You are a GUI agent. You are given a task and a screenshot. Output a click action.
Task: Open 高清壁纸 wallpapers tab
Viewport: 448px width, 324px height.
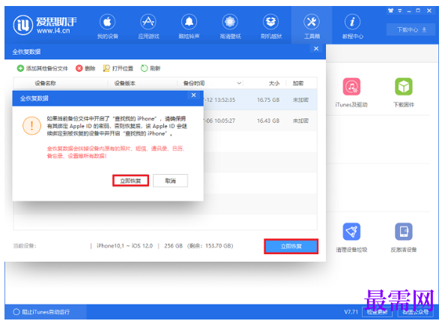230,26
